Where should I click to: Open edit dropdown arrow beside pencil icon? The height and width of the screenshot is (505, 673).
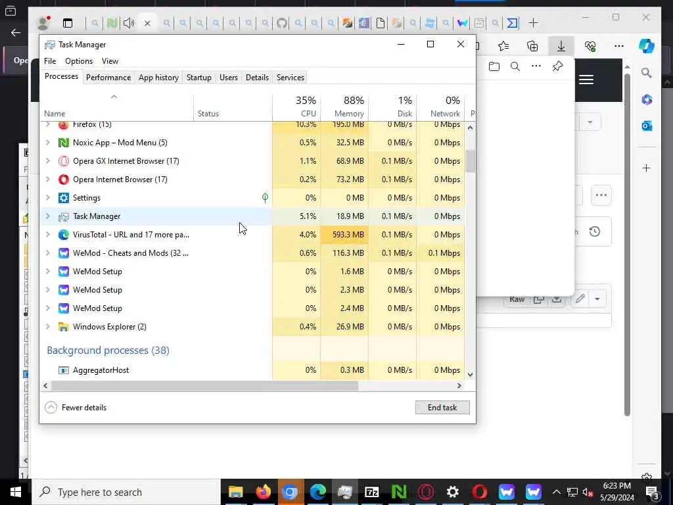597,299
